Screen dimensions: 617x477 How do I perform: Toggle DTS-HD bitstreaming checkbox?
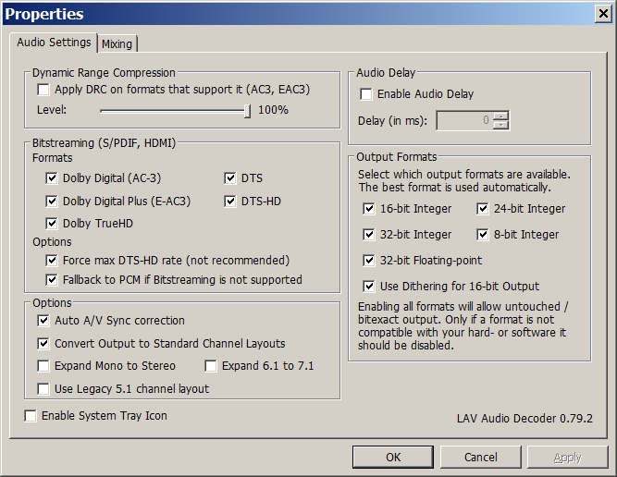click(x=230, y=201)
